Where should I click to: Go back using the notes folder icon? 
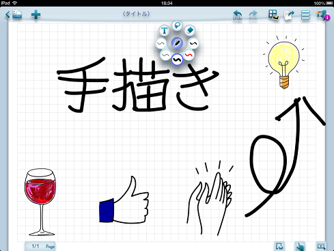[14, 14]
